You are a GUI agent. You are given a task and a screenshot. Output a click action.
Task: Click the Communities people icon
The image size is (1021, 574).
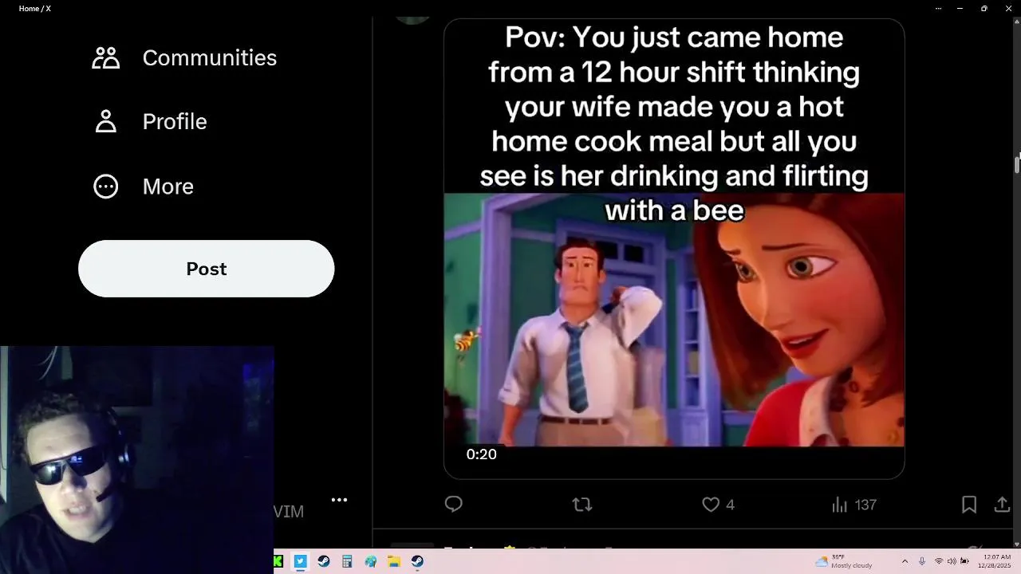pyautogui.click(x=106, y=57)
